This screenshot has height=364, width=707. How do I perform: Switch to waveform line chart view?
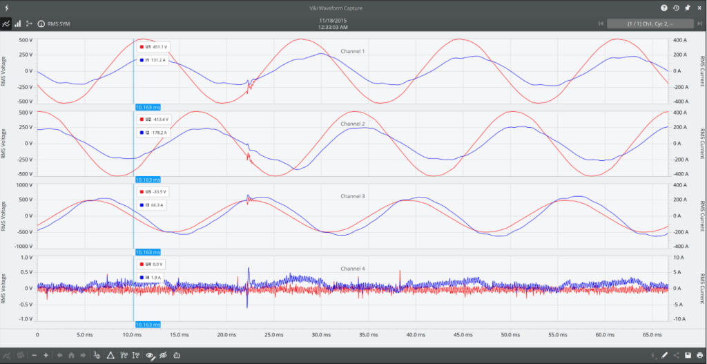(6, 23)
